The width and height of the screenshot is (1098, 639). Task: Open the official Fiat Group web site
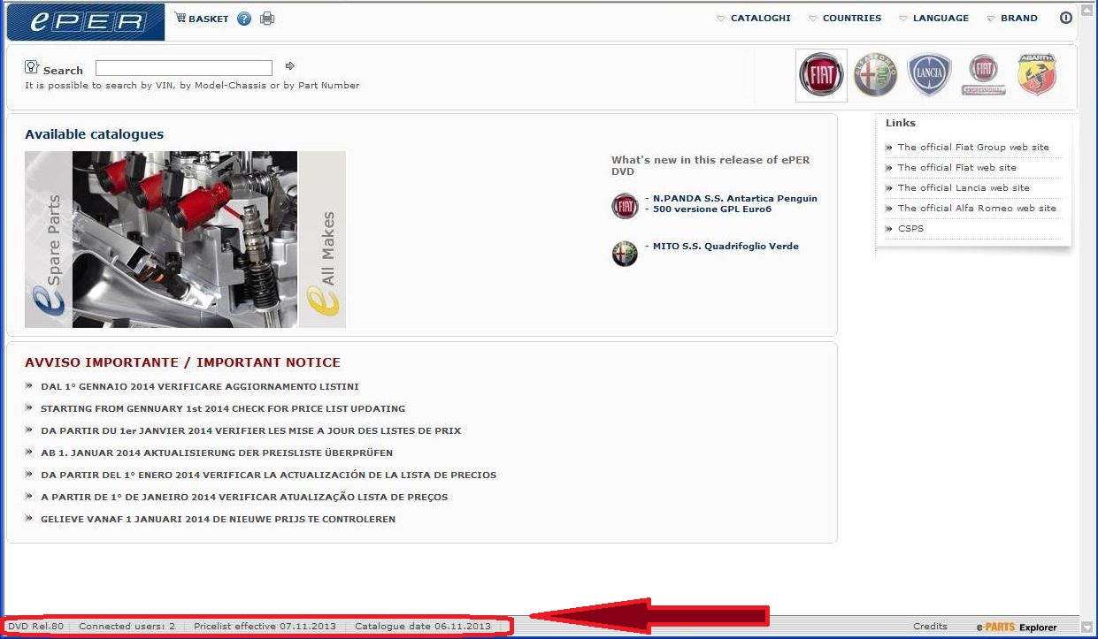[973, 148]
